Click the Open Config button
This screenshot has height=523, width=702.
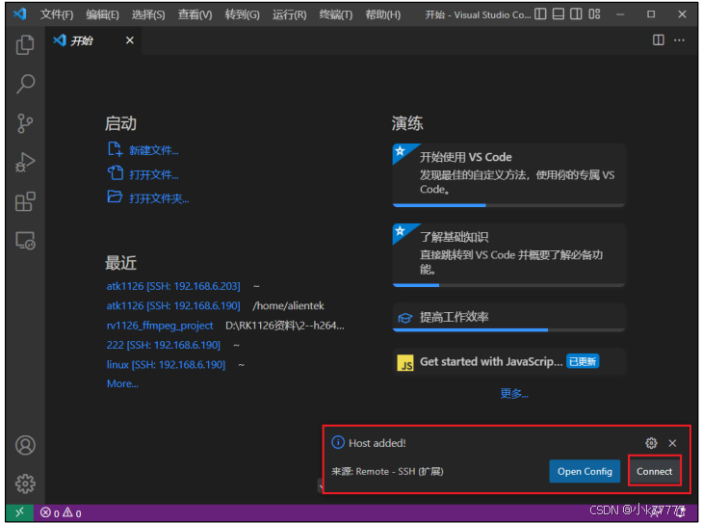click(x=585, y=471)
